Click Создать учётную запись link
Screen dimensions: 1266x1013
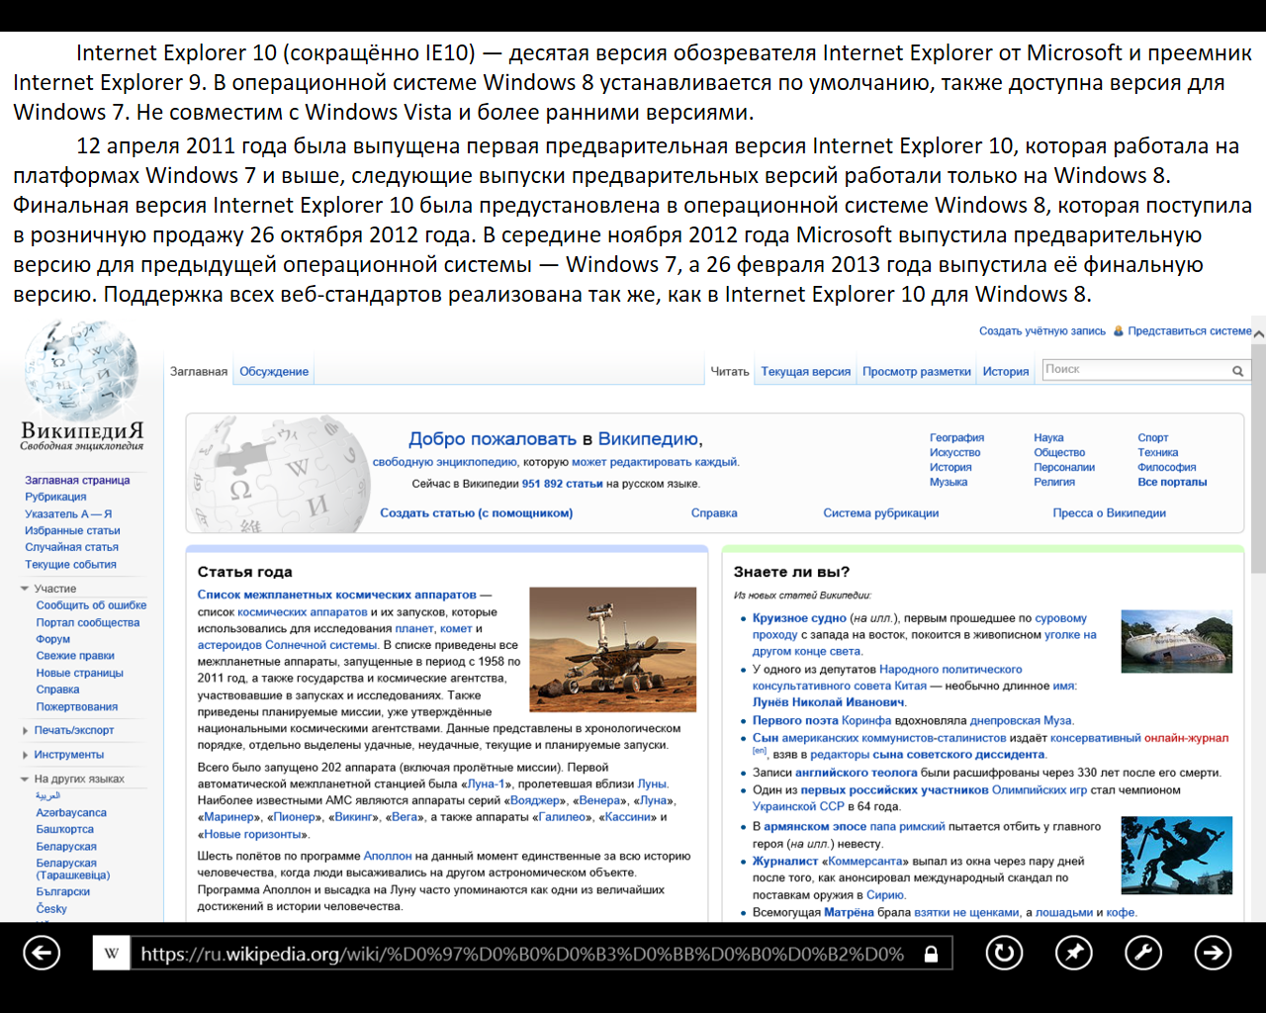1042,331
